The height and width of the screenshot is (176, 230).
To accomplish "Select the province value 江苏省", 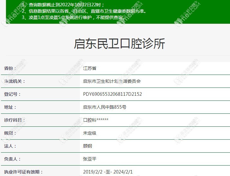I will (89, 68).
